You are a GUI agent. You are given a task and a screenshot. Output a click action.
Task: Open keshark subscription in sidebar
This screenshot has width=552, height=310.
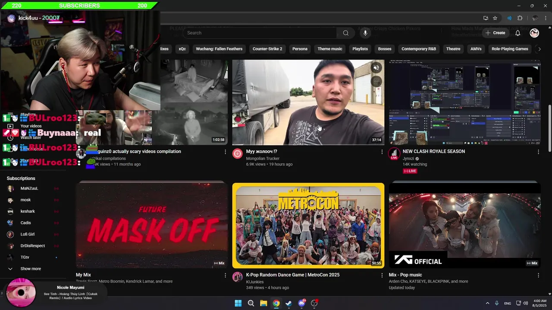[x=33, y=211]
